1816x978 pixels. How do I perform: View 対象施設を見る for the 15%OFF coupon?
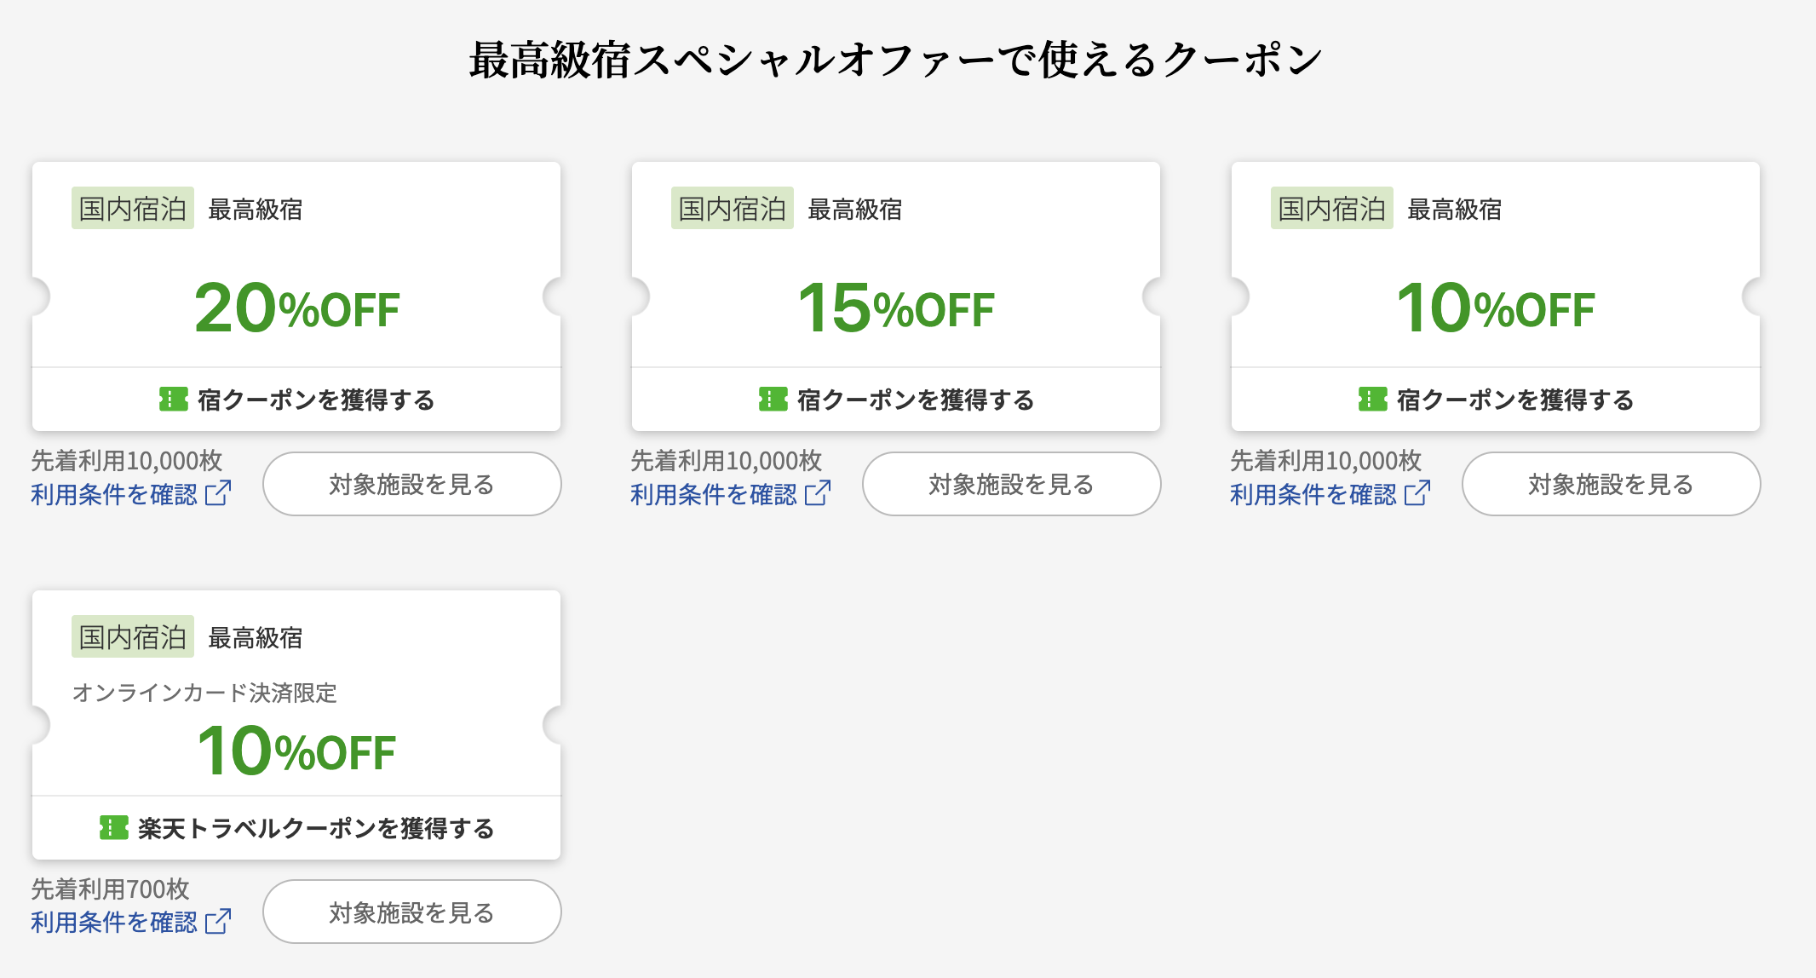pos(1011,484)
